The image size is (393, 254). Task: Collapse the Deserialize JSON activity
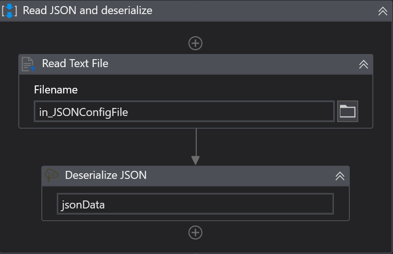tap(339, 176)
